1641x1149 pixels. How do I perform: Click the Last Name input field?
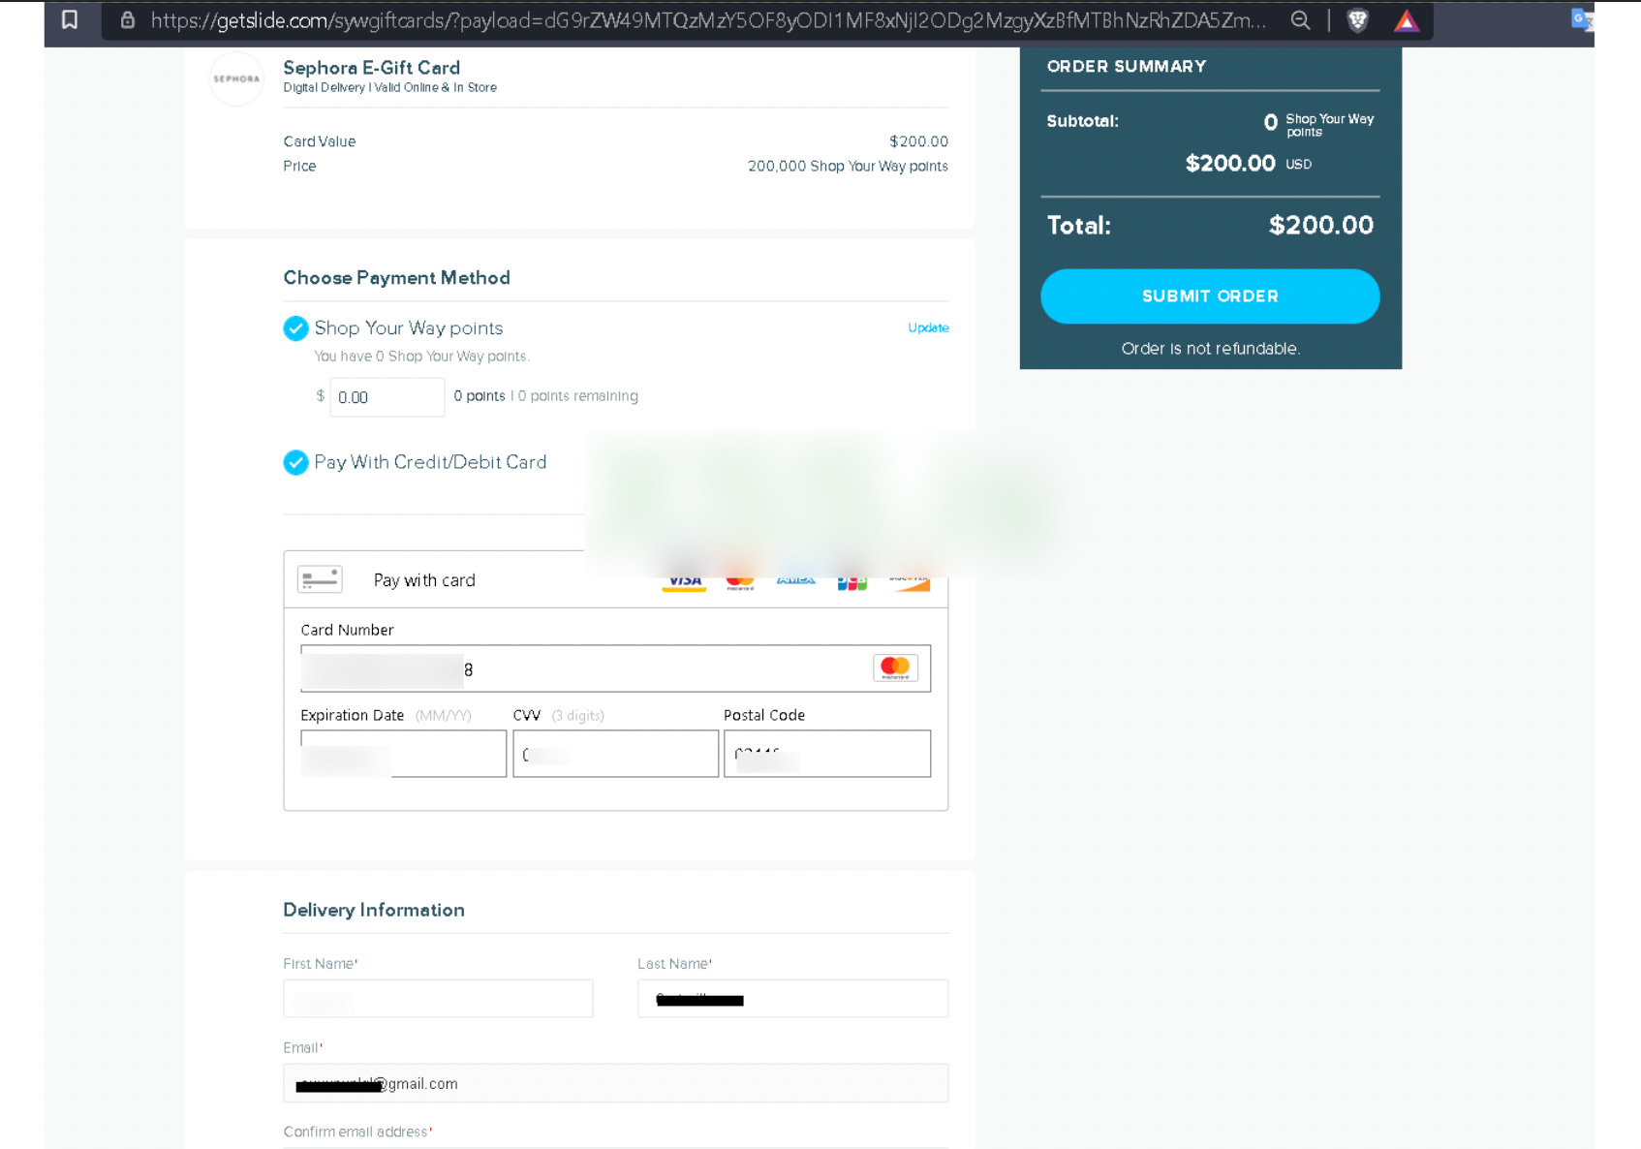pyautogui.click(x=792, y=999)
